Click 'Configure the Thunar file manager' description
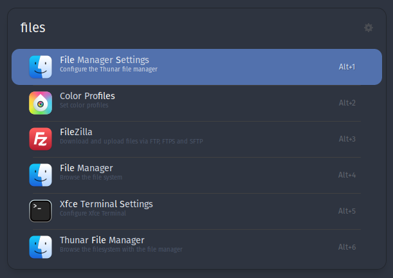Image resolution: width=393 pixels, height=278 pixels. click(108, 69)
